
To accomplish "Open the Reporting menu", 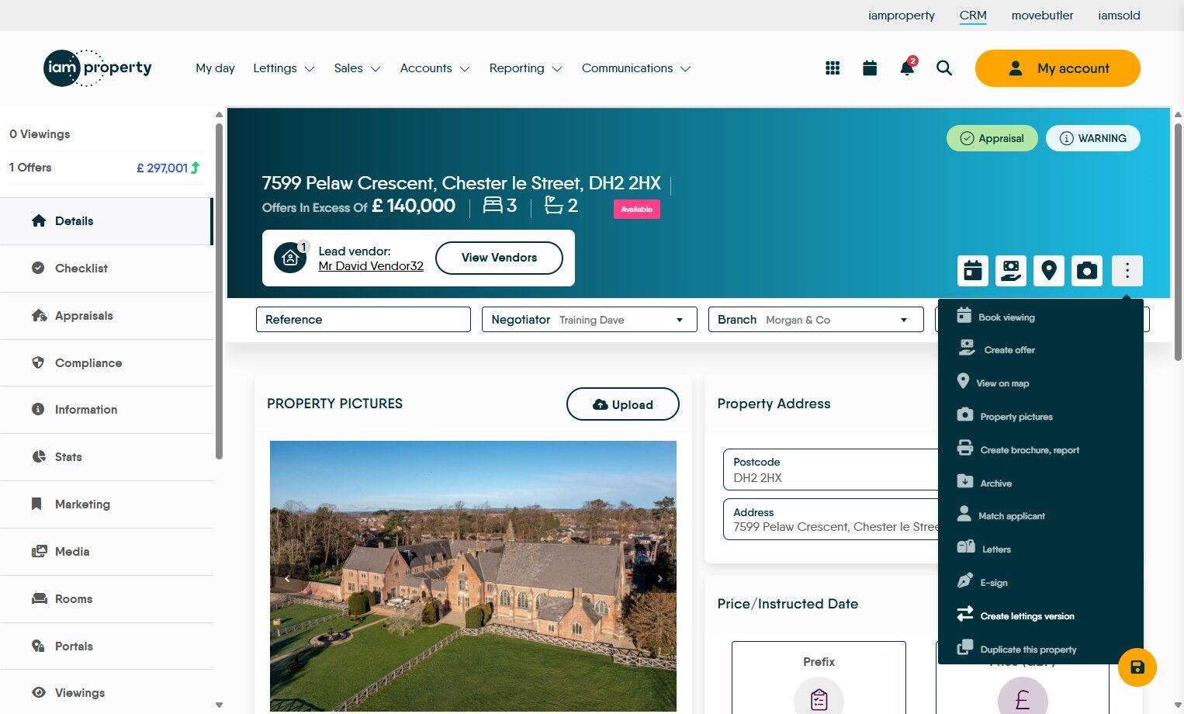I will click(525, 68).
